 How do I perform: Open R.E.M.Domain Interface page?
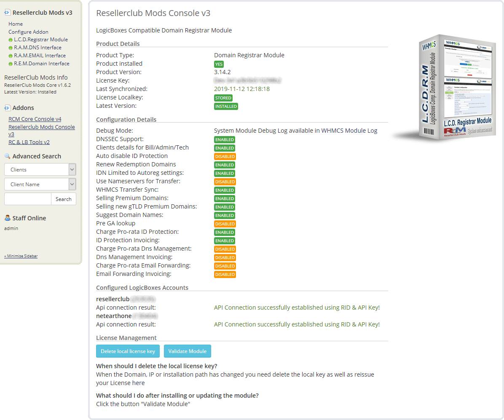click(x=41, y=64)
